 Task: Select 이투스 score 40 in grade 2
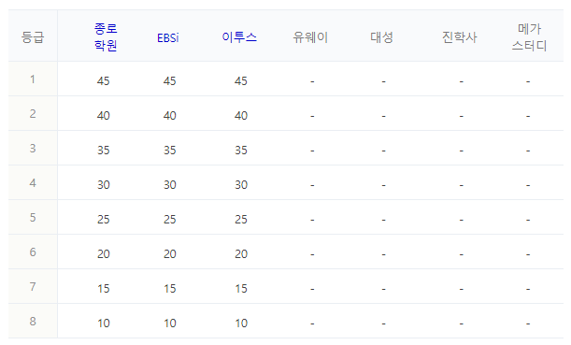241,116
